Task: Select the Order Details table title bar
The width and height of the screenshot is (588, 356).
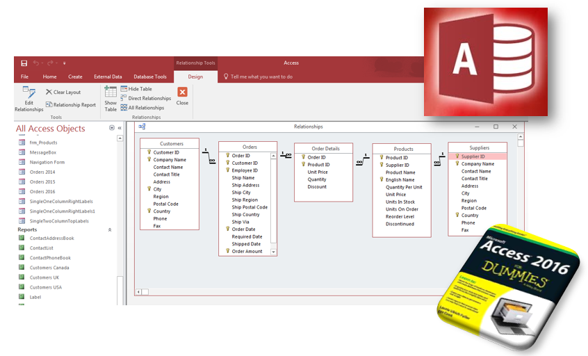Action: [324, 149]
